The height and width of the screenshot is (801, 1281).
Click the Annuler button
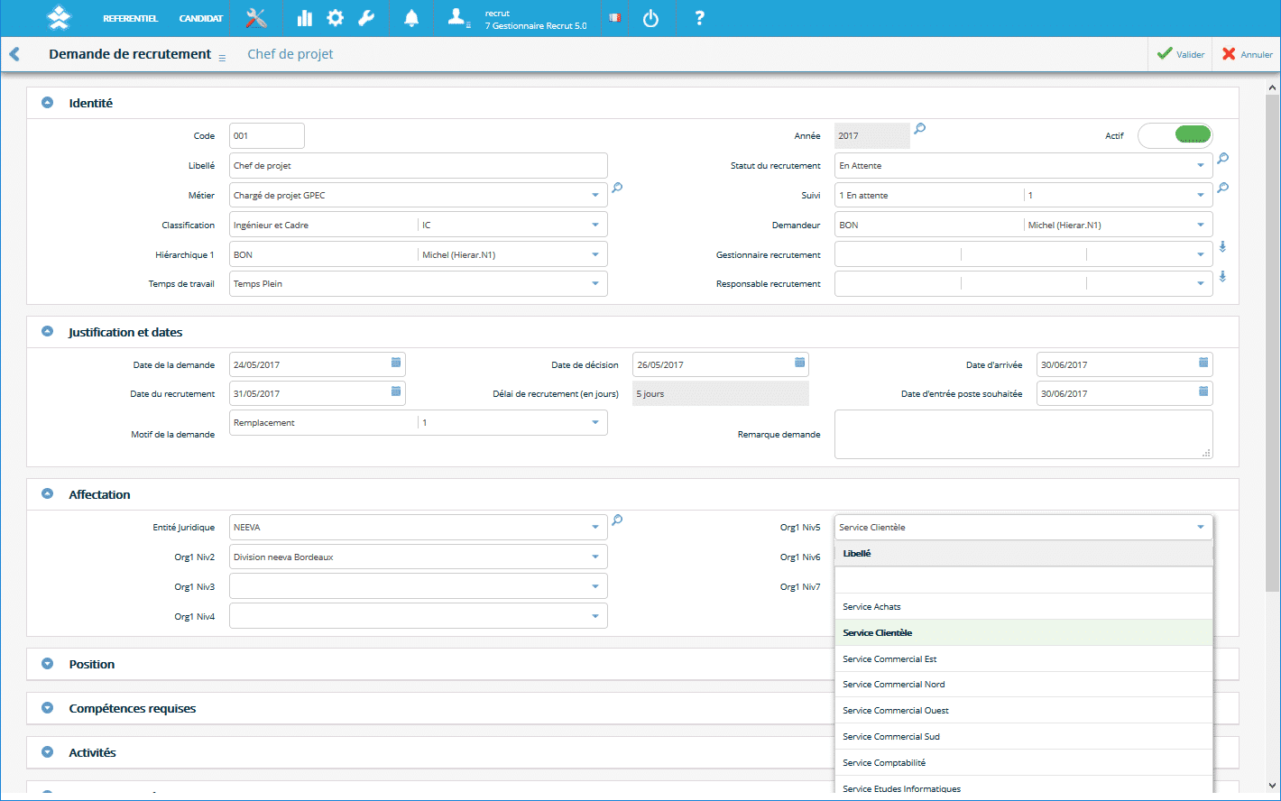[x=1248, y=54]
